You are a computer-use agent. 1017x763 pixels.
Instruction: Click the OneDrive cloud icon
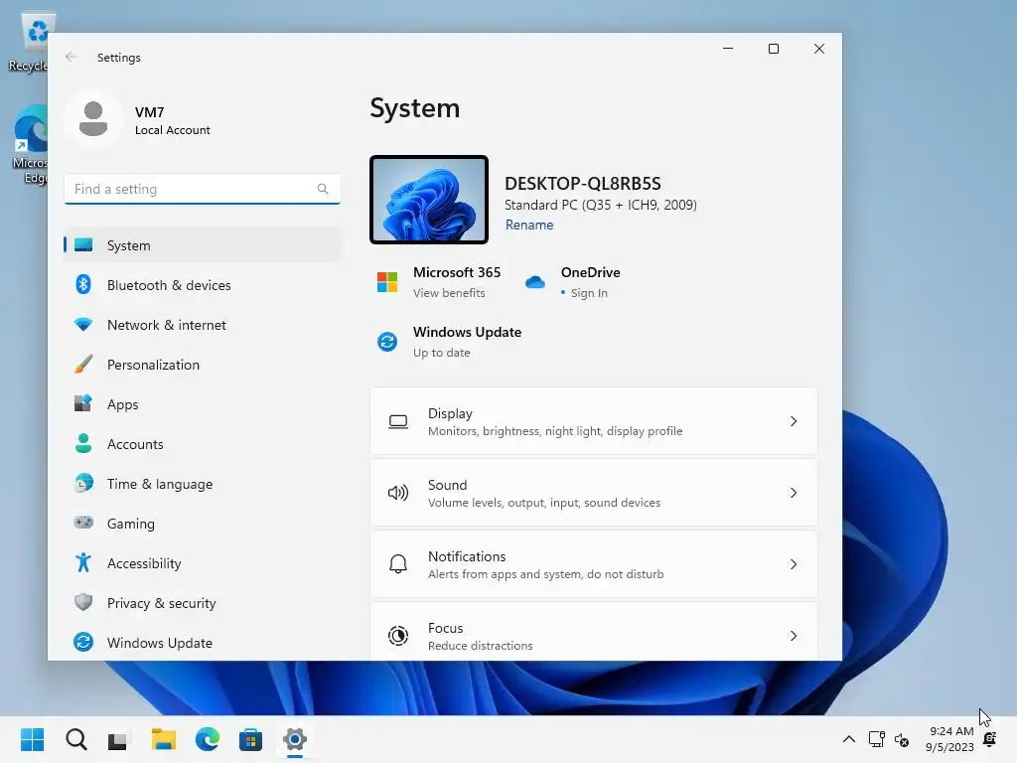click(x=535, y=282)
